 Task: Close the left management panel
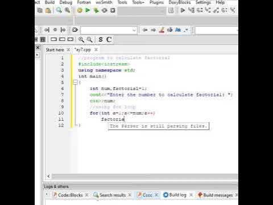(x=38, y=47)
